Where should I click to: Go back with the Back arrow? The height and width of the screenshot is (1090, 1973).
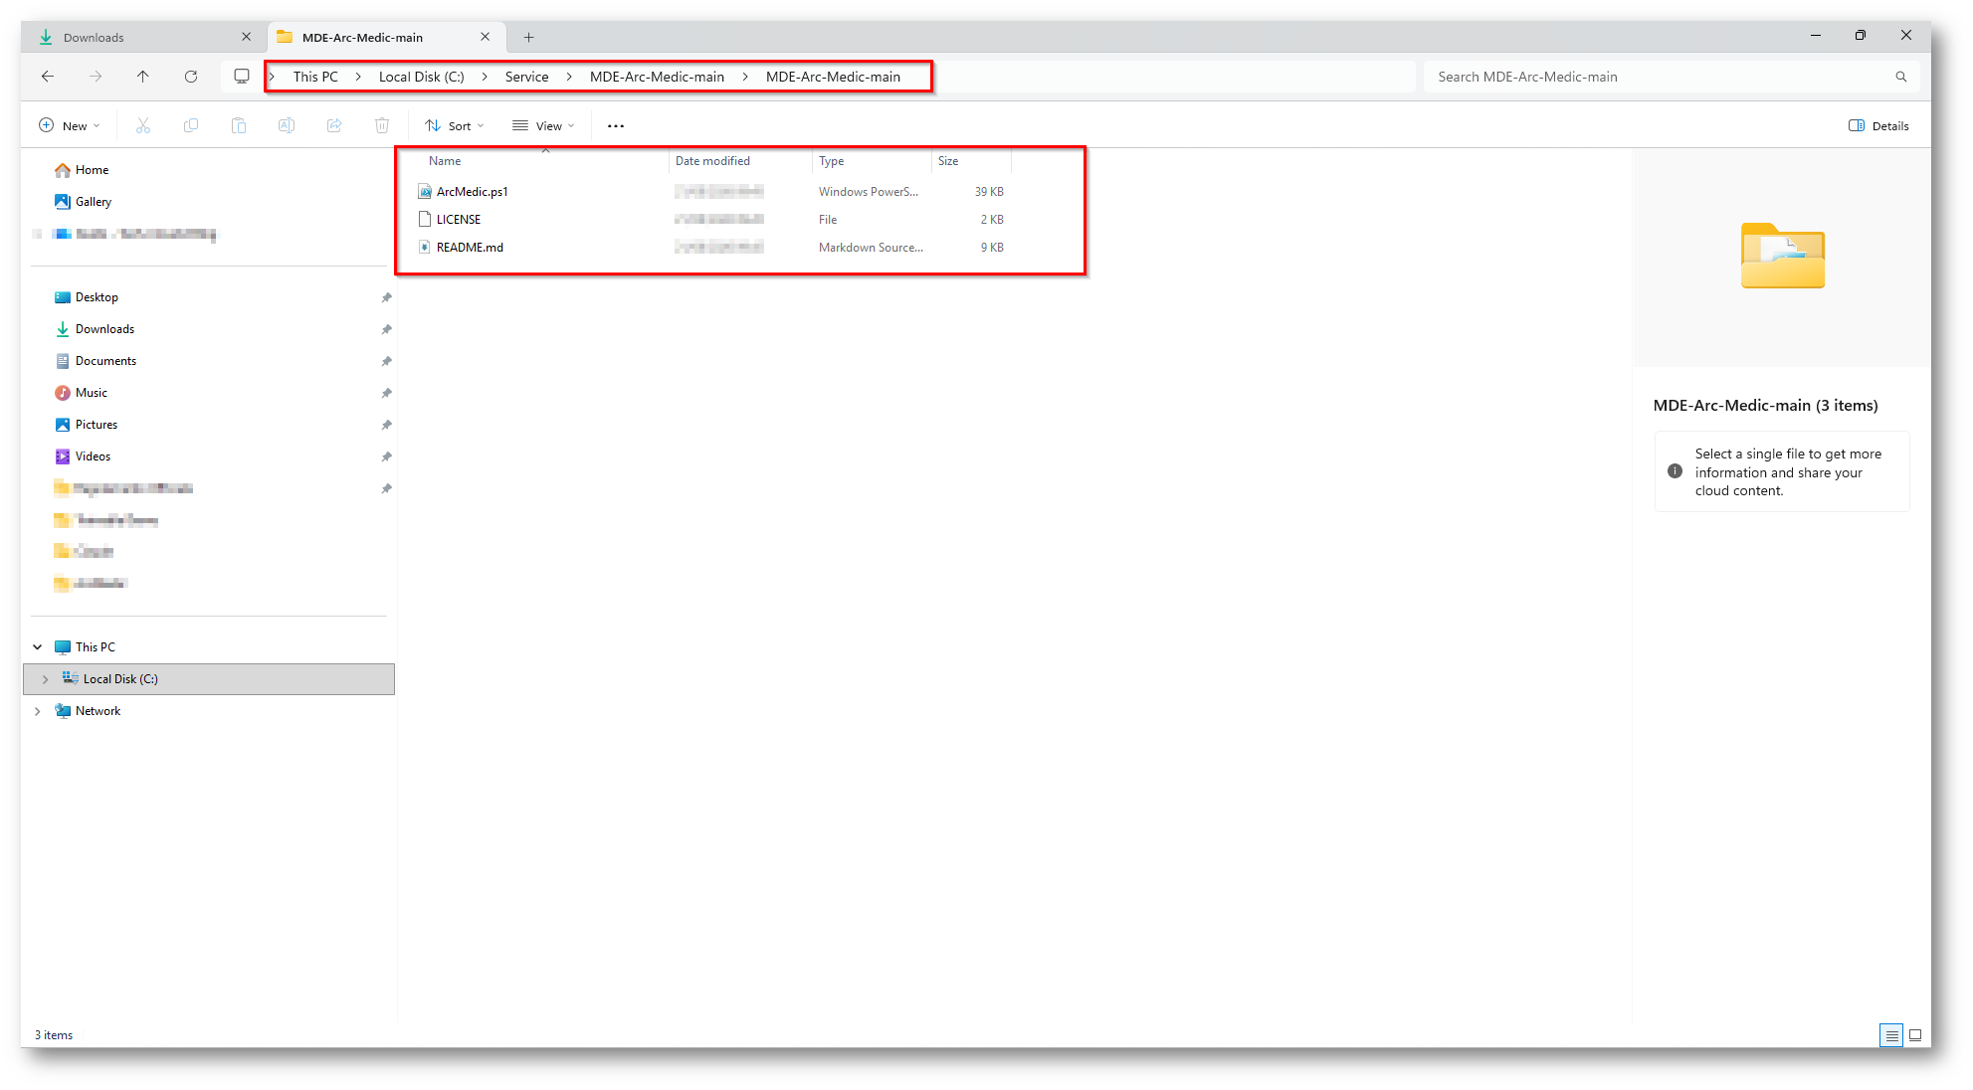[48, 77]
